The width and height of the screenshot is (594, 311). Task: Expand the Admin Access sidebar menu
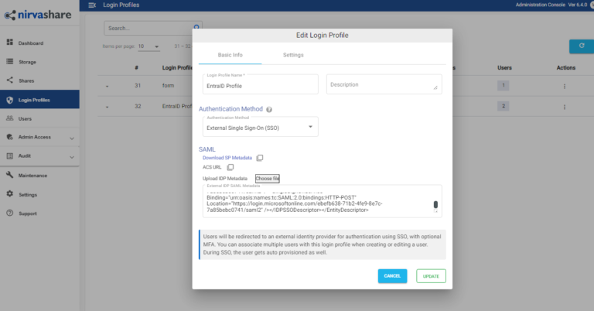point(71,137)
